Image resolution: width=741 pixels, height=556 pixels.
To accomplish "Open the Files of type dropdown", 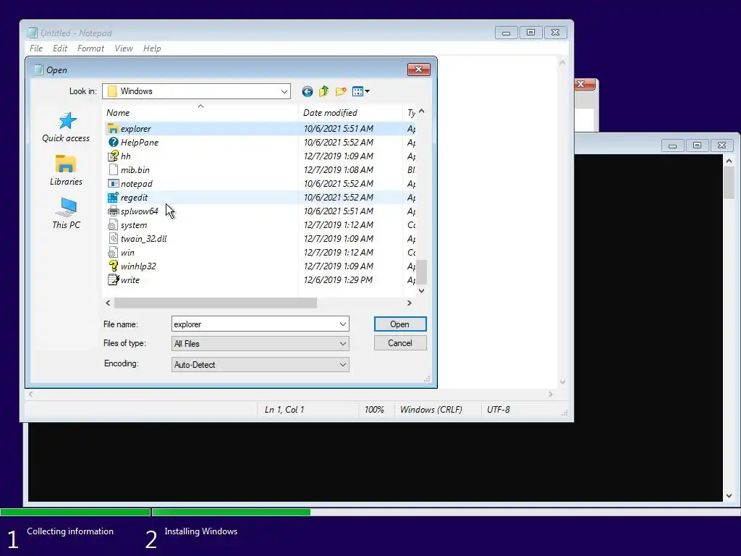I will (x=342, y=344).
